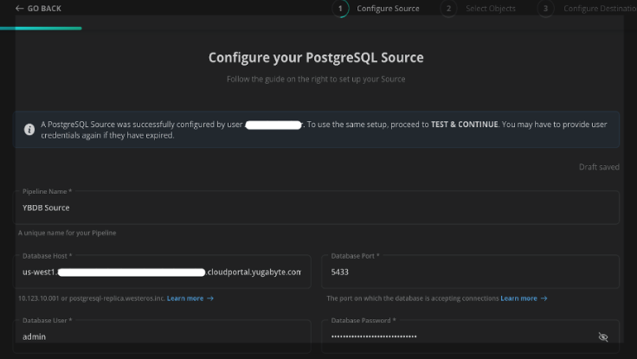Click the GO BACK arrow link
Image resolution: width=637 pixels, height=359 pixels.
(x=38, y=9)
